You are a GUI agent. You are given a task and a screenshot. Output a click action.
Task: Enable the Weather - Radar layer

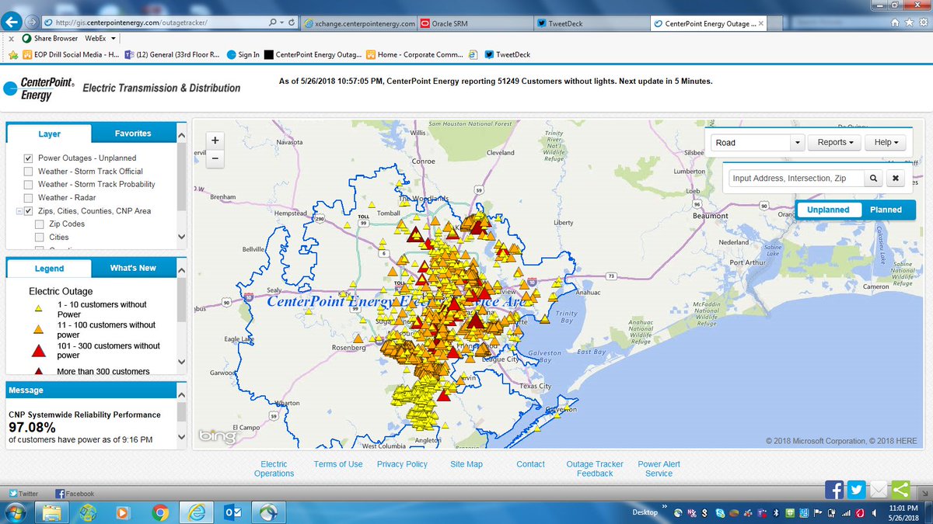(28, 198)
